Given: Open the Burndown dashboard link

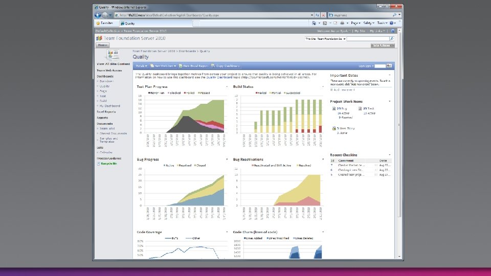Looking at the screenshot, I should point(106,81).
